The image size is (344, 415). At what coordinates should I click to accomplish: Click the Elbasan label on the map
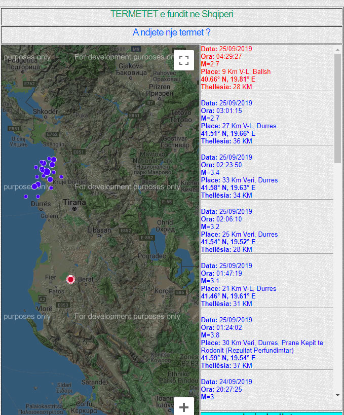coord(98,230)
